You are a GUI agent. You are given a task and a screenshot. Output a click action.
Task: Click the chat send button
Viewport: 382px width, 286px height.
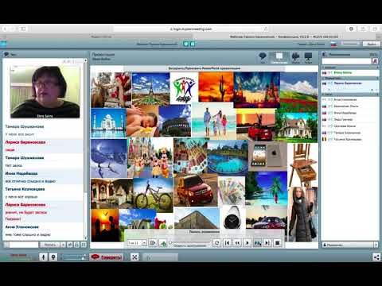tap(50, 245)
